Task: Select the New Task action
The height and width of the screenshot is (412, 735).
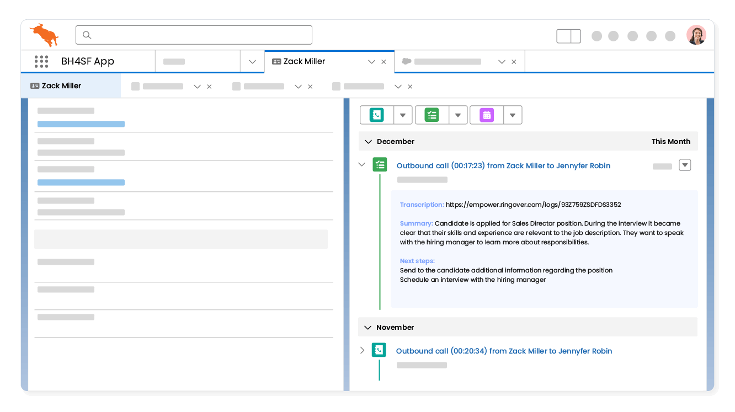Action: tap(432, 115)
